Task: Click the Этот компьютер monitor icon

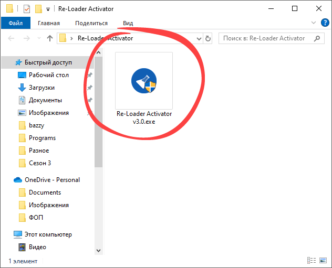Action: [x=18, y=234]
